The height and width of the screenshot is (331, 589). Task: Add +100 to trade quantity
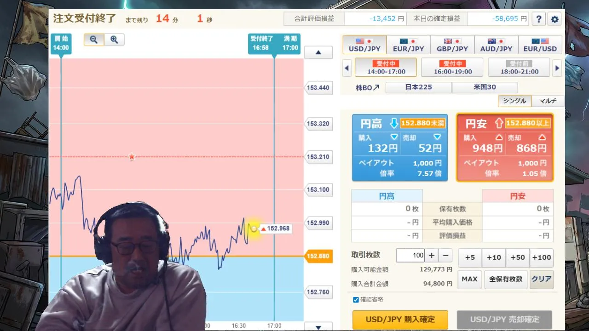pos(542,257)
